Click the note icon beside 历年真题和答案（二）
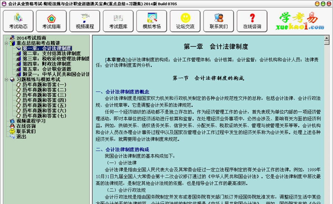333x204 pixels. point(19,90)
